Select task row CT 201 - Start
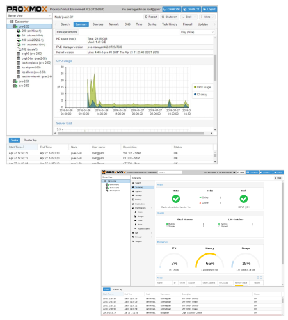 tap(110, 158)
